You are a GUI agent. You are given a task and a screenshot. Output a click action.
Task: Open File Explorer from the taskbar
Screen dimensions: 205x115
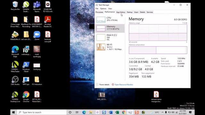coord(90,112)
